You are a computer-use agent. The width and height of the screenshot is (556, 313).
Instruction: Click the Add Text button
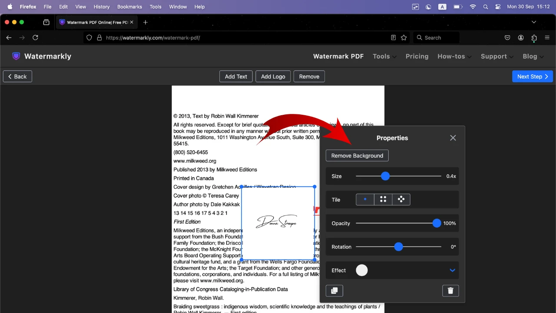click(x=236, y=77)
